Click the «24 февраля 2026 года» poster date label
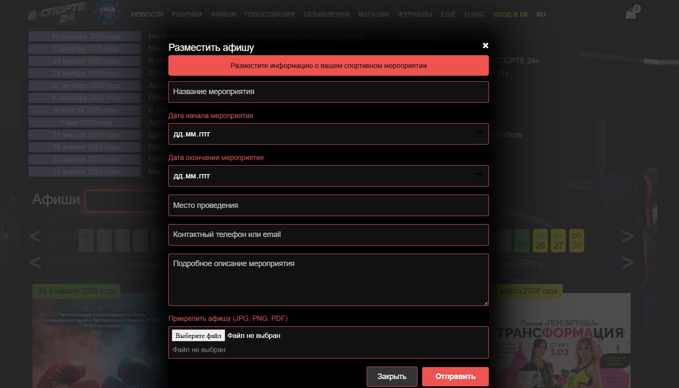 coord(76,291)
